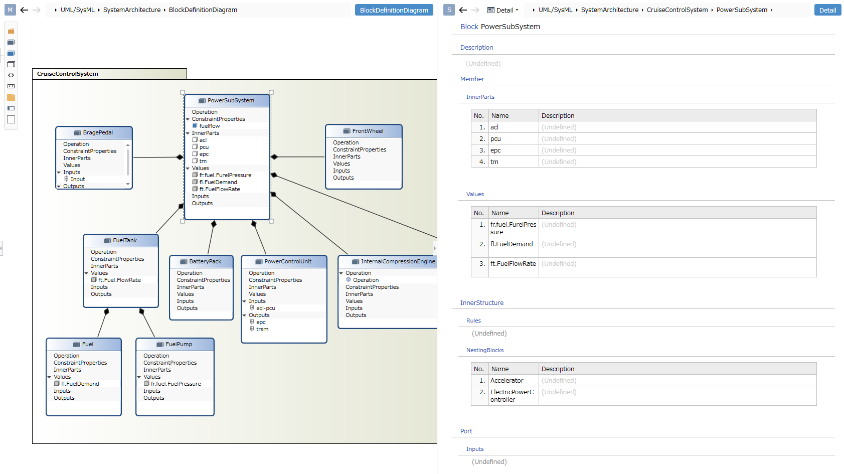
Task: Click the Operation gear icon in InternalCompressionEngine
Action: click(349, 280)
